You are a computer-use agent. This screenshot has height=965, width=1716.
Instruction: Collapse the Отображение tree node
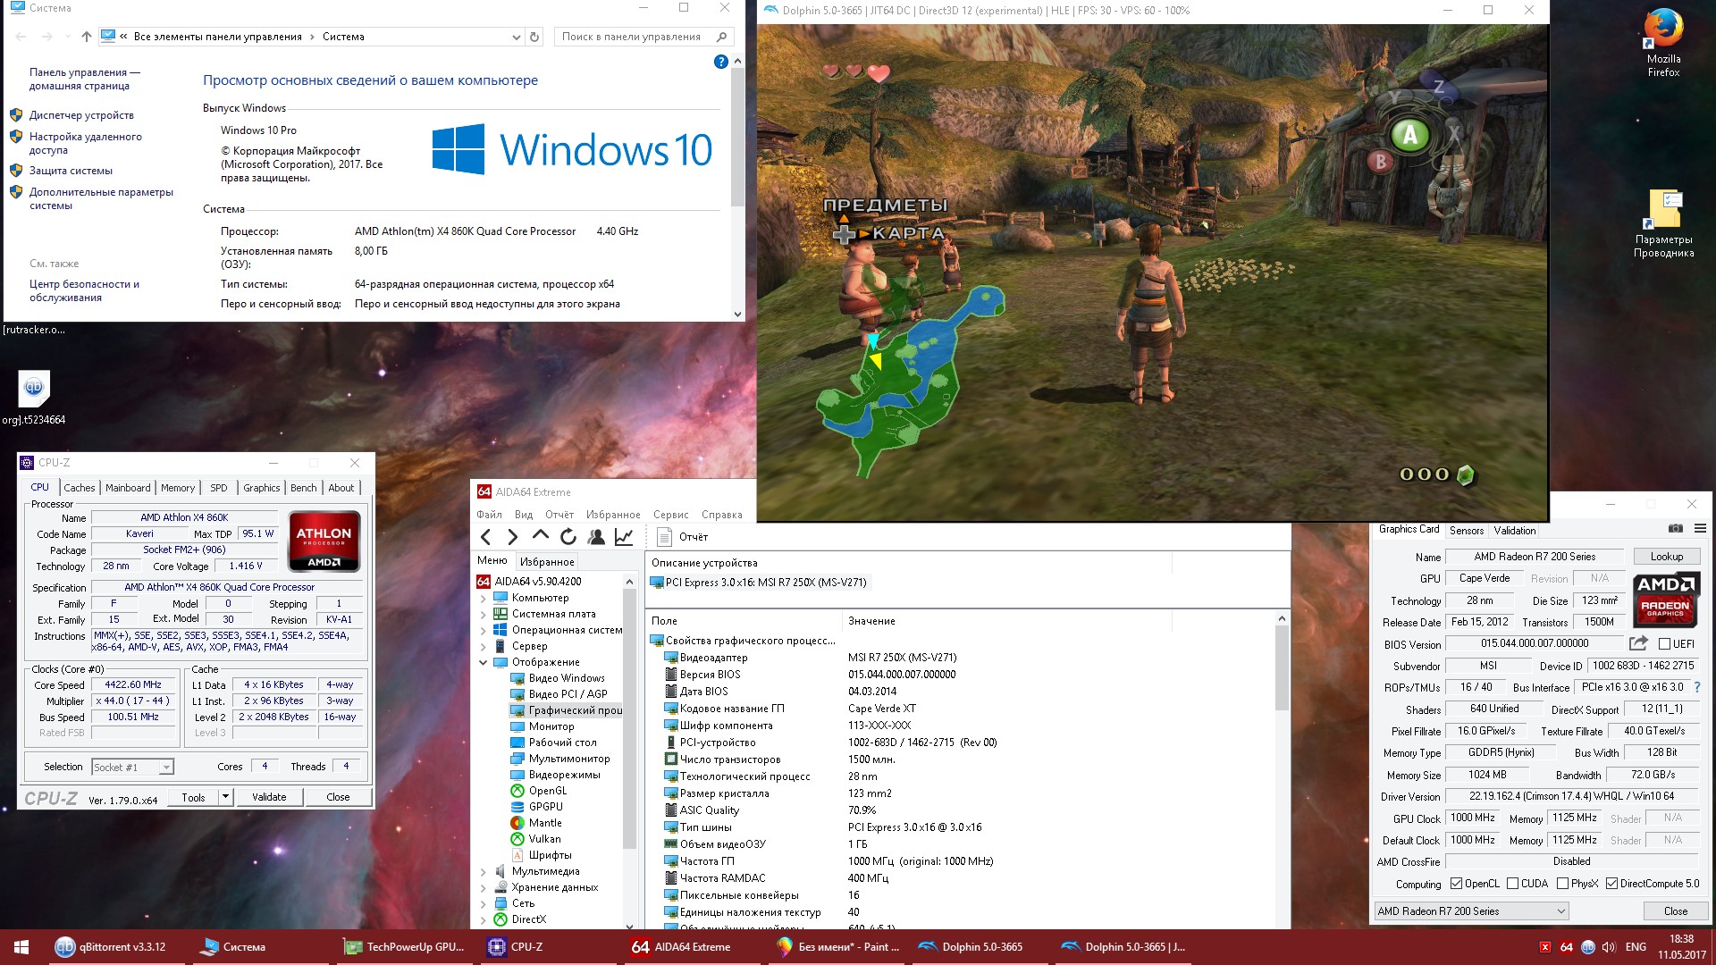[x=484, y=662]
